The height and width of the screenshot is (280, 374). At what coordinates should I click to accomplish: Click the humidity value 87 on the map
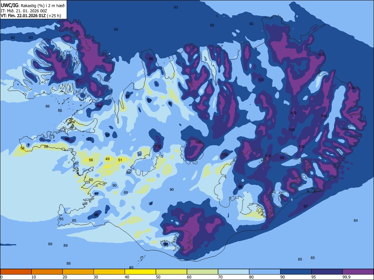(77, 164)
